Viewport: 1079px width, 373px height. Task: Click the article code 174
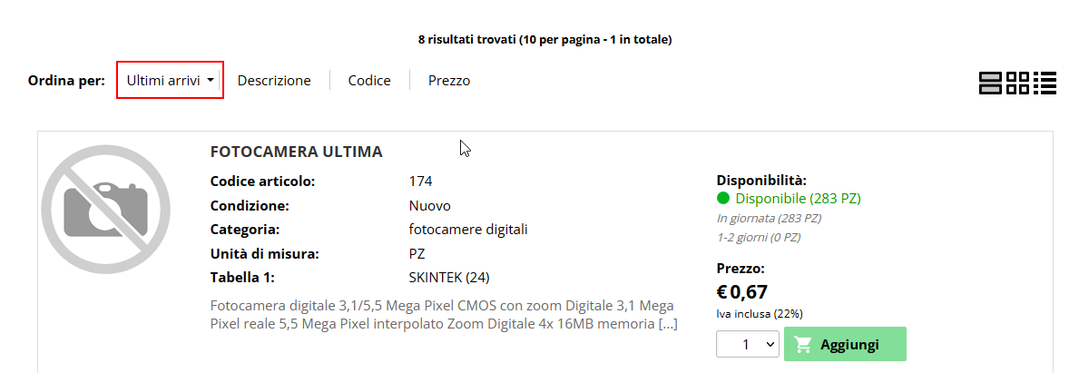[x=420, y=182]
